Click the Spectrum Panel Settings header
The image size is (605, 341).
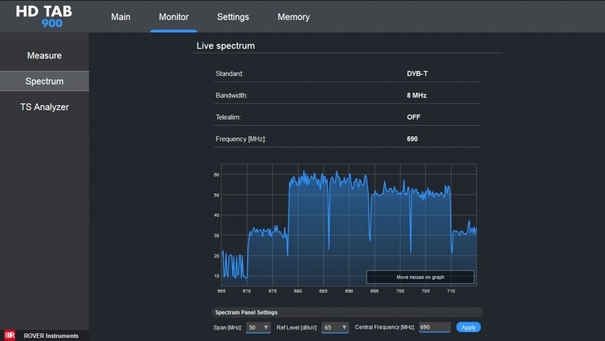point(347,313)
